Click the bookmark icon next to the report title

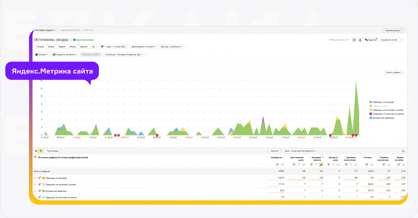[x=71, y=40]
